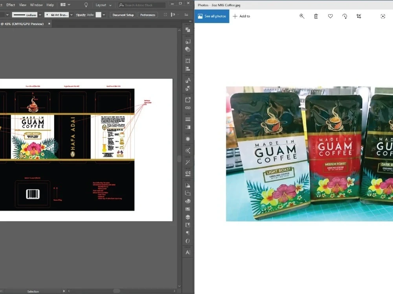
Task: Open the Asset Export panel icon
Action: [188, 100]
